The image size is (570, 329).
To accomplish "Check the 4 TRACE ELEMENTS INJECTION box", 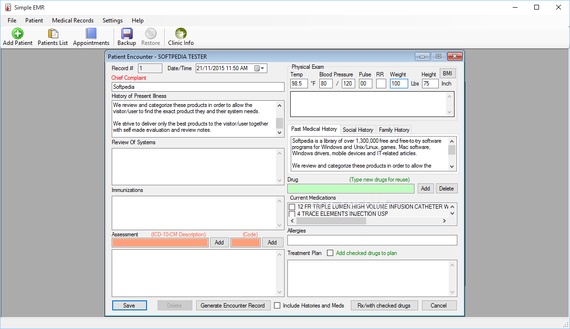I will [x=292, y=214].
